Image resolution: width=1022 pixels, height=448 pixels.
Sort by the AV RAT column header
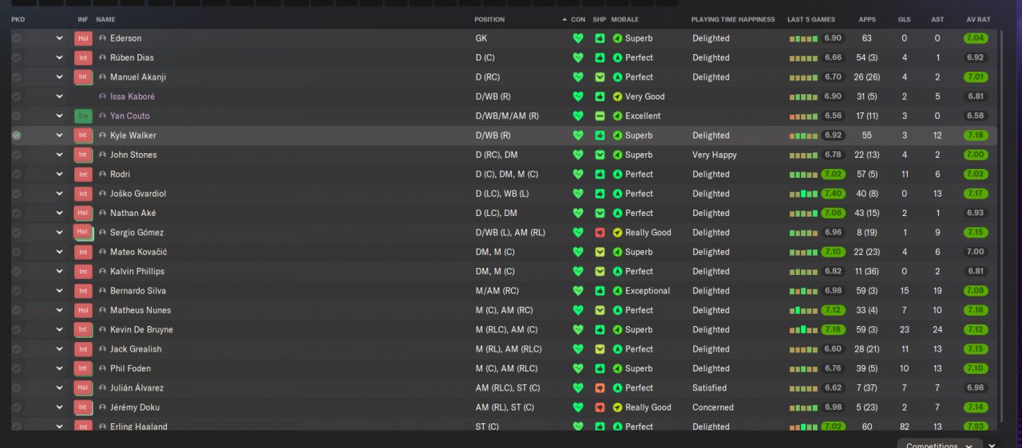pyautogui.click(x=978, y=19)
